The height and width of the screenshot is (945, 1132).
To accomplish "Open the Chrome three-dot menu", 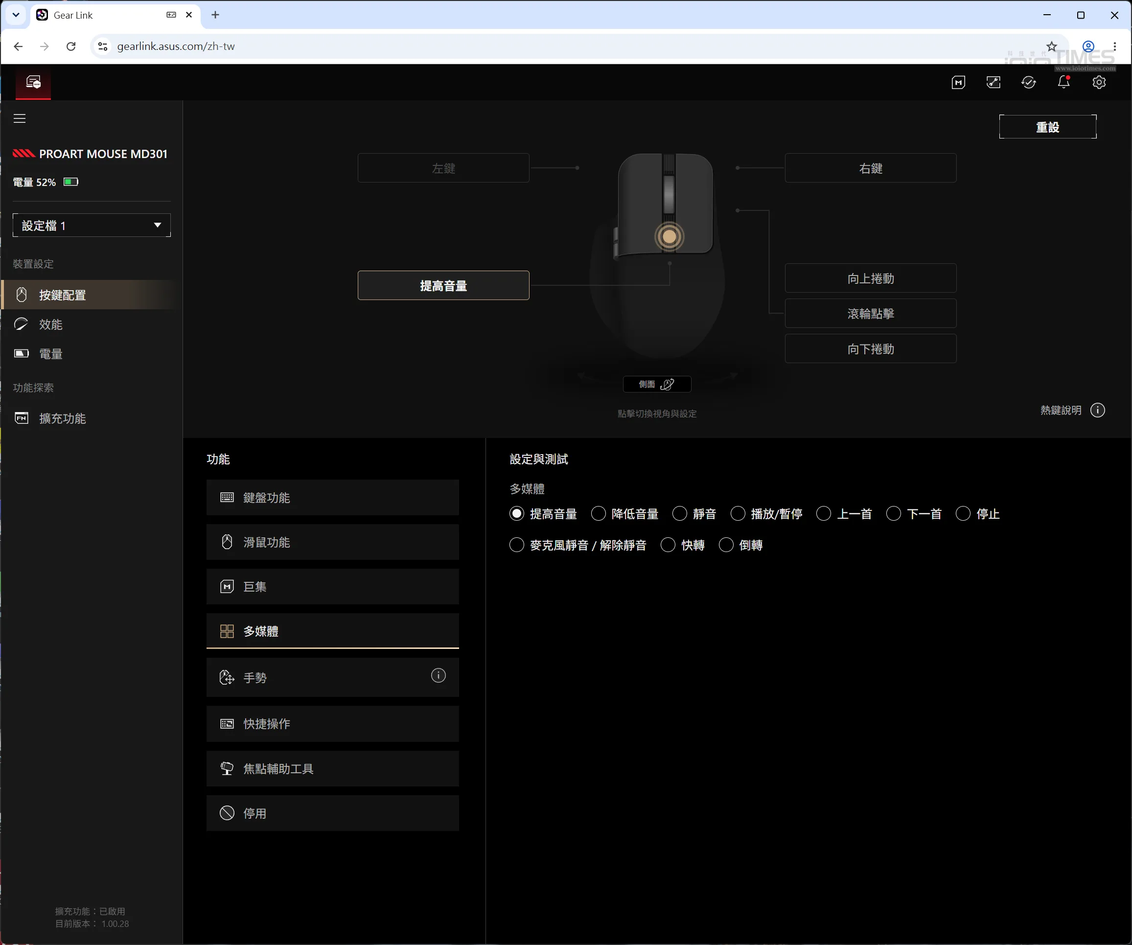I will pos(1115,46).
